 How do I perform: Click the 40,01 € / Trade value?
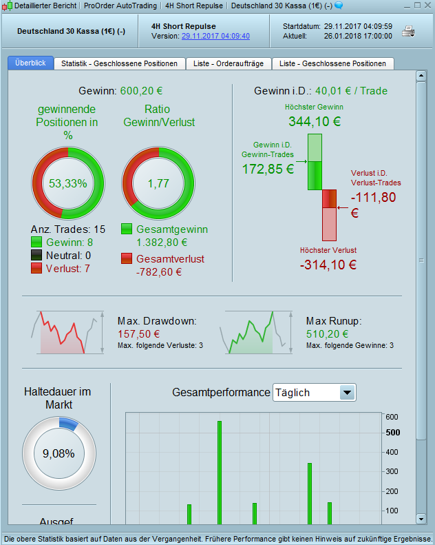351,91
